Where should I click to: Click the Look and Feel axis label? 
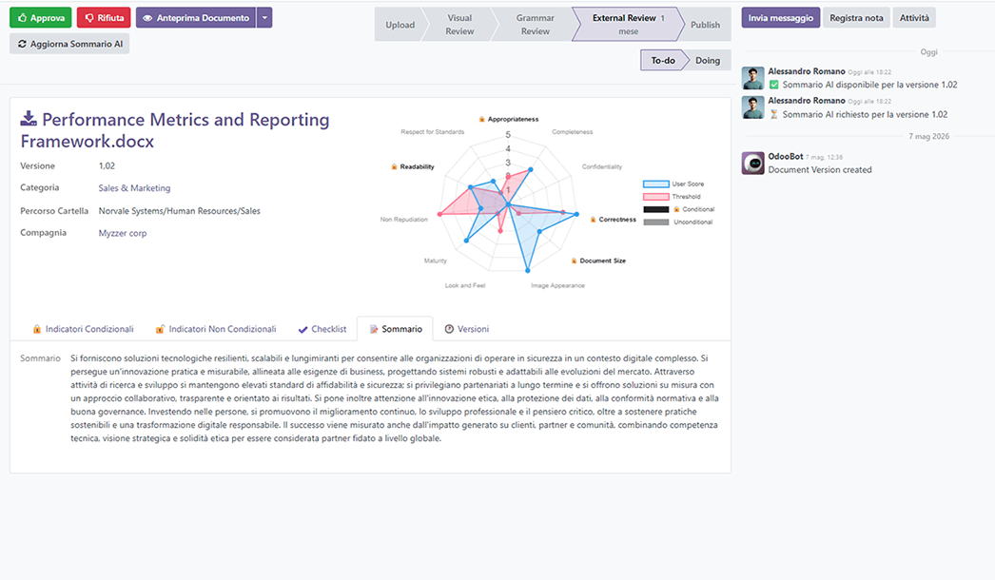tap(464, 285)
